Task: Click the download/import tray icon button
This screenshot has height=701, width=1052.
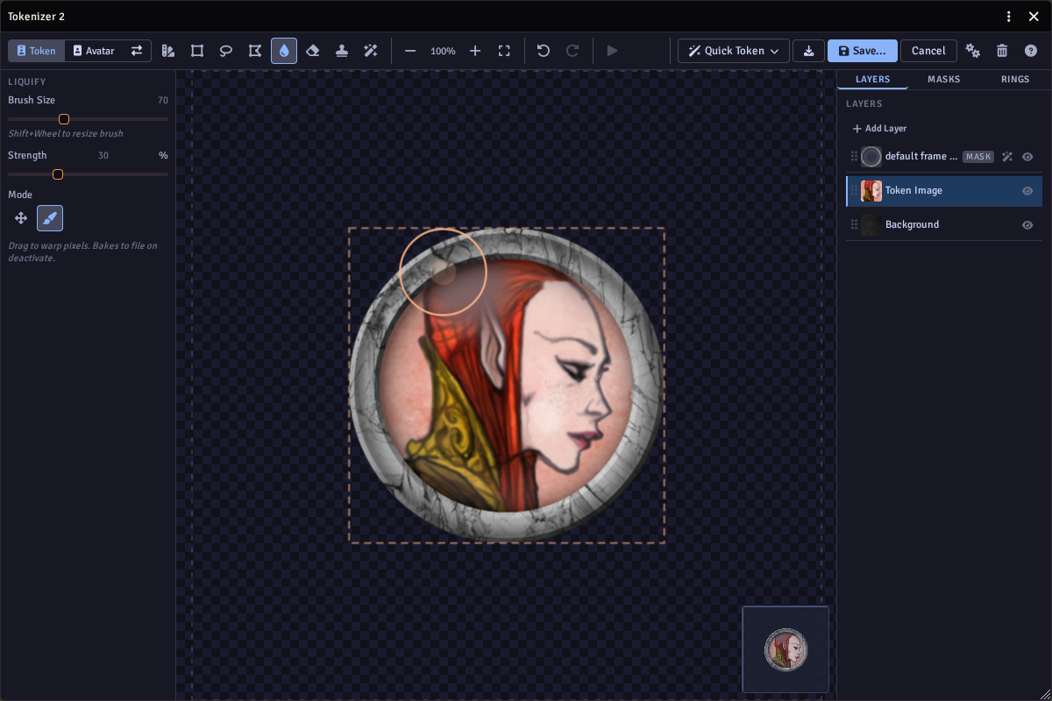Action: pos(808,51)
